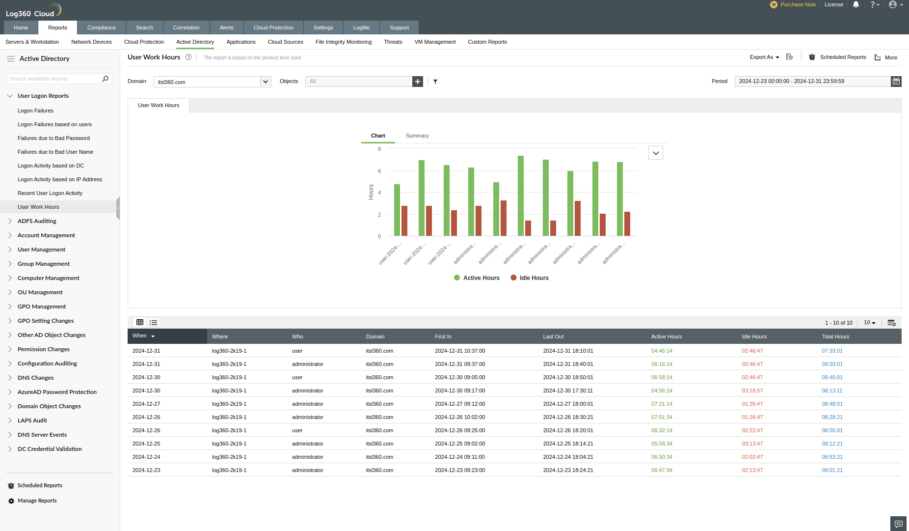
Task: Open the Threats sub-menu
Action: [393, 42]
